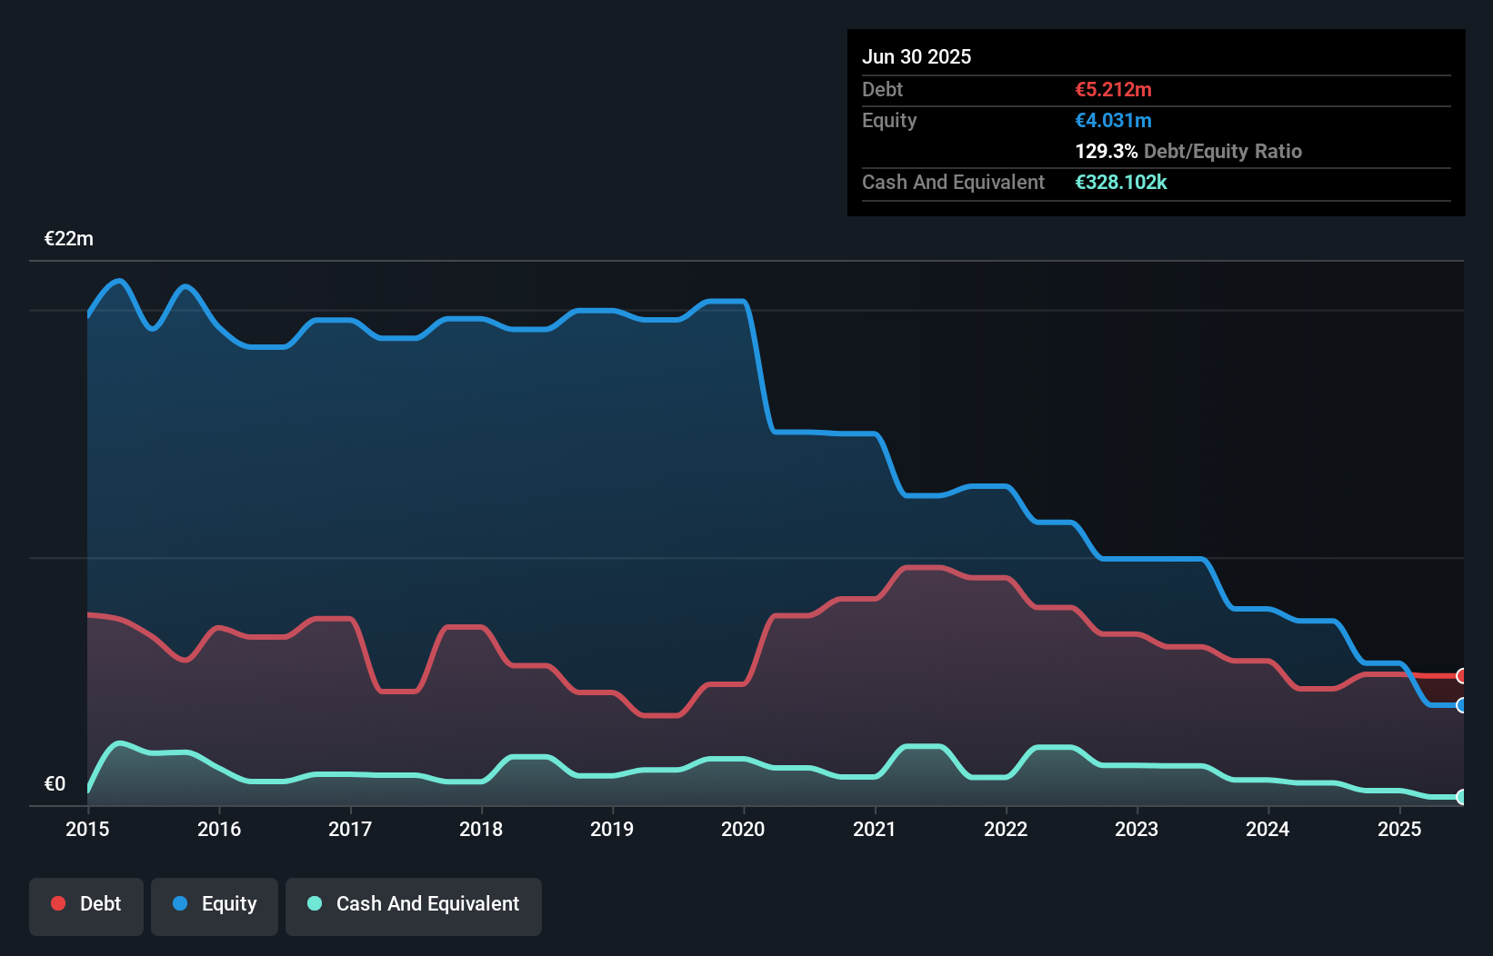Toggle the Equity series visibility

(214, 904)
